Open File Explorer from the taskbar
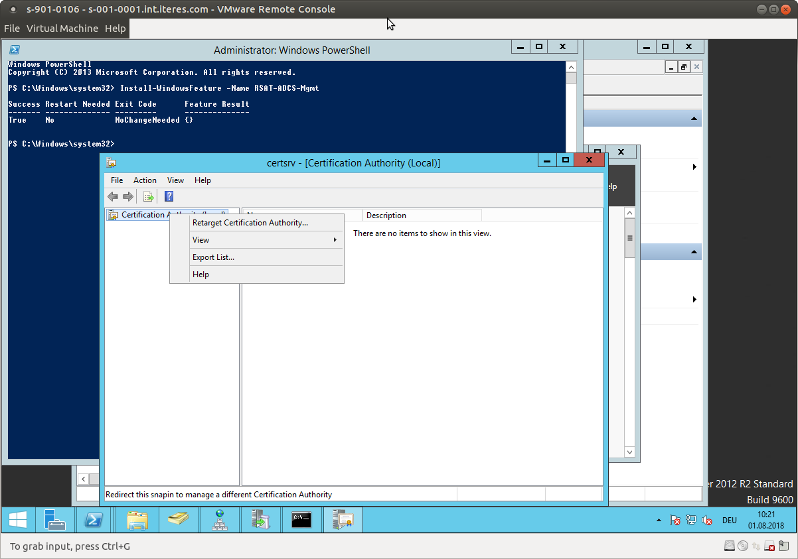This screenshot has height=559, width=798. click(137, 521)
